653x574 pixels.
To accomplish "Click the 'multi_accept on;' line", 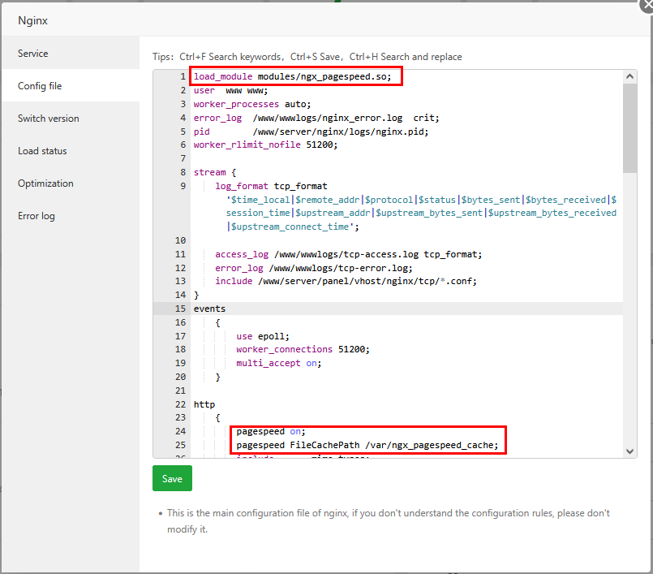I will pos(278,363).
